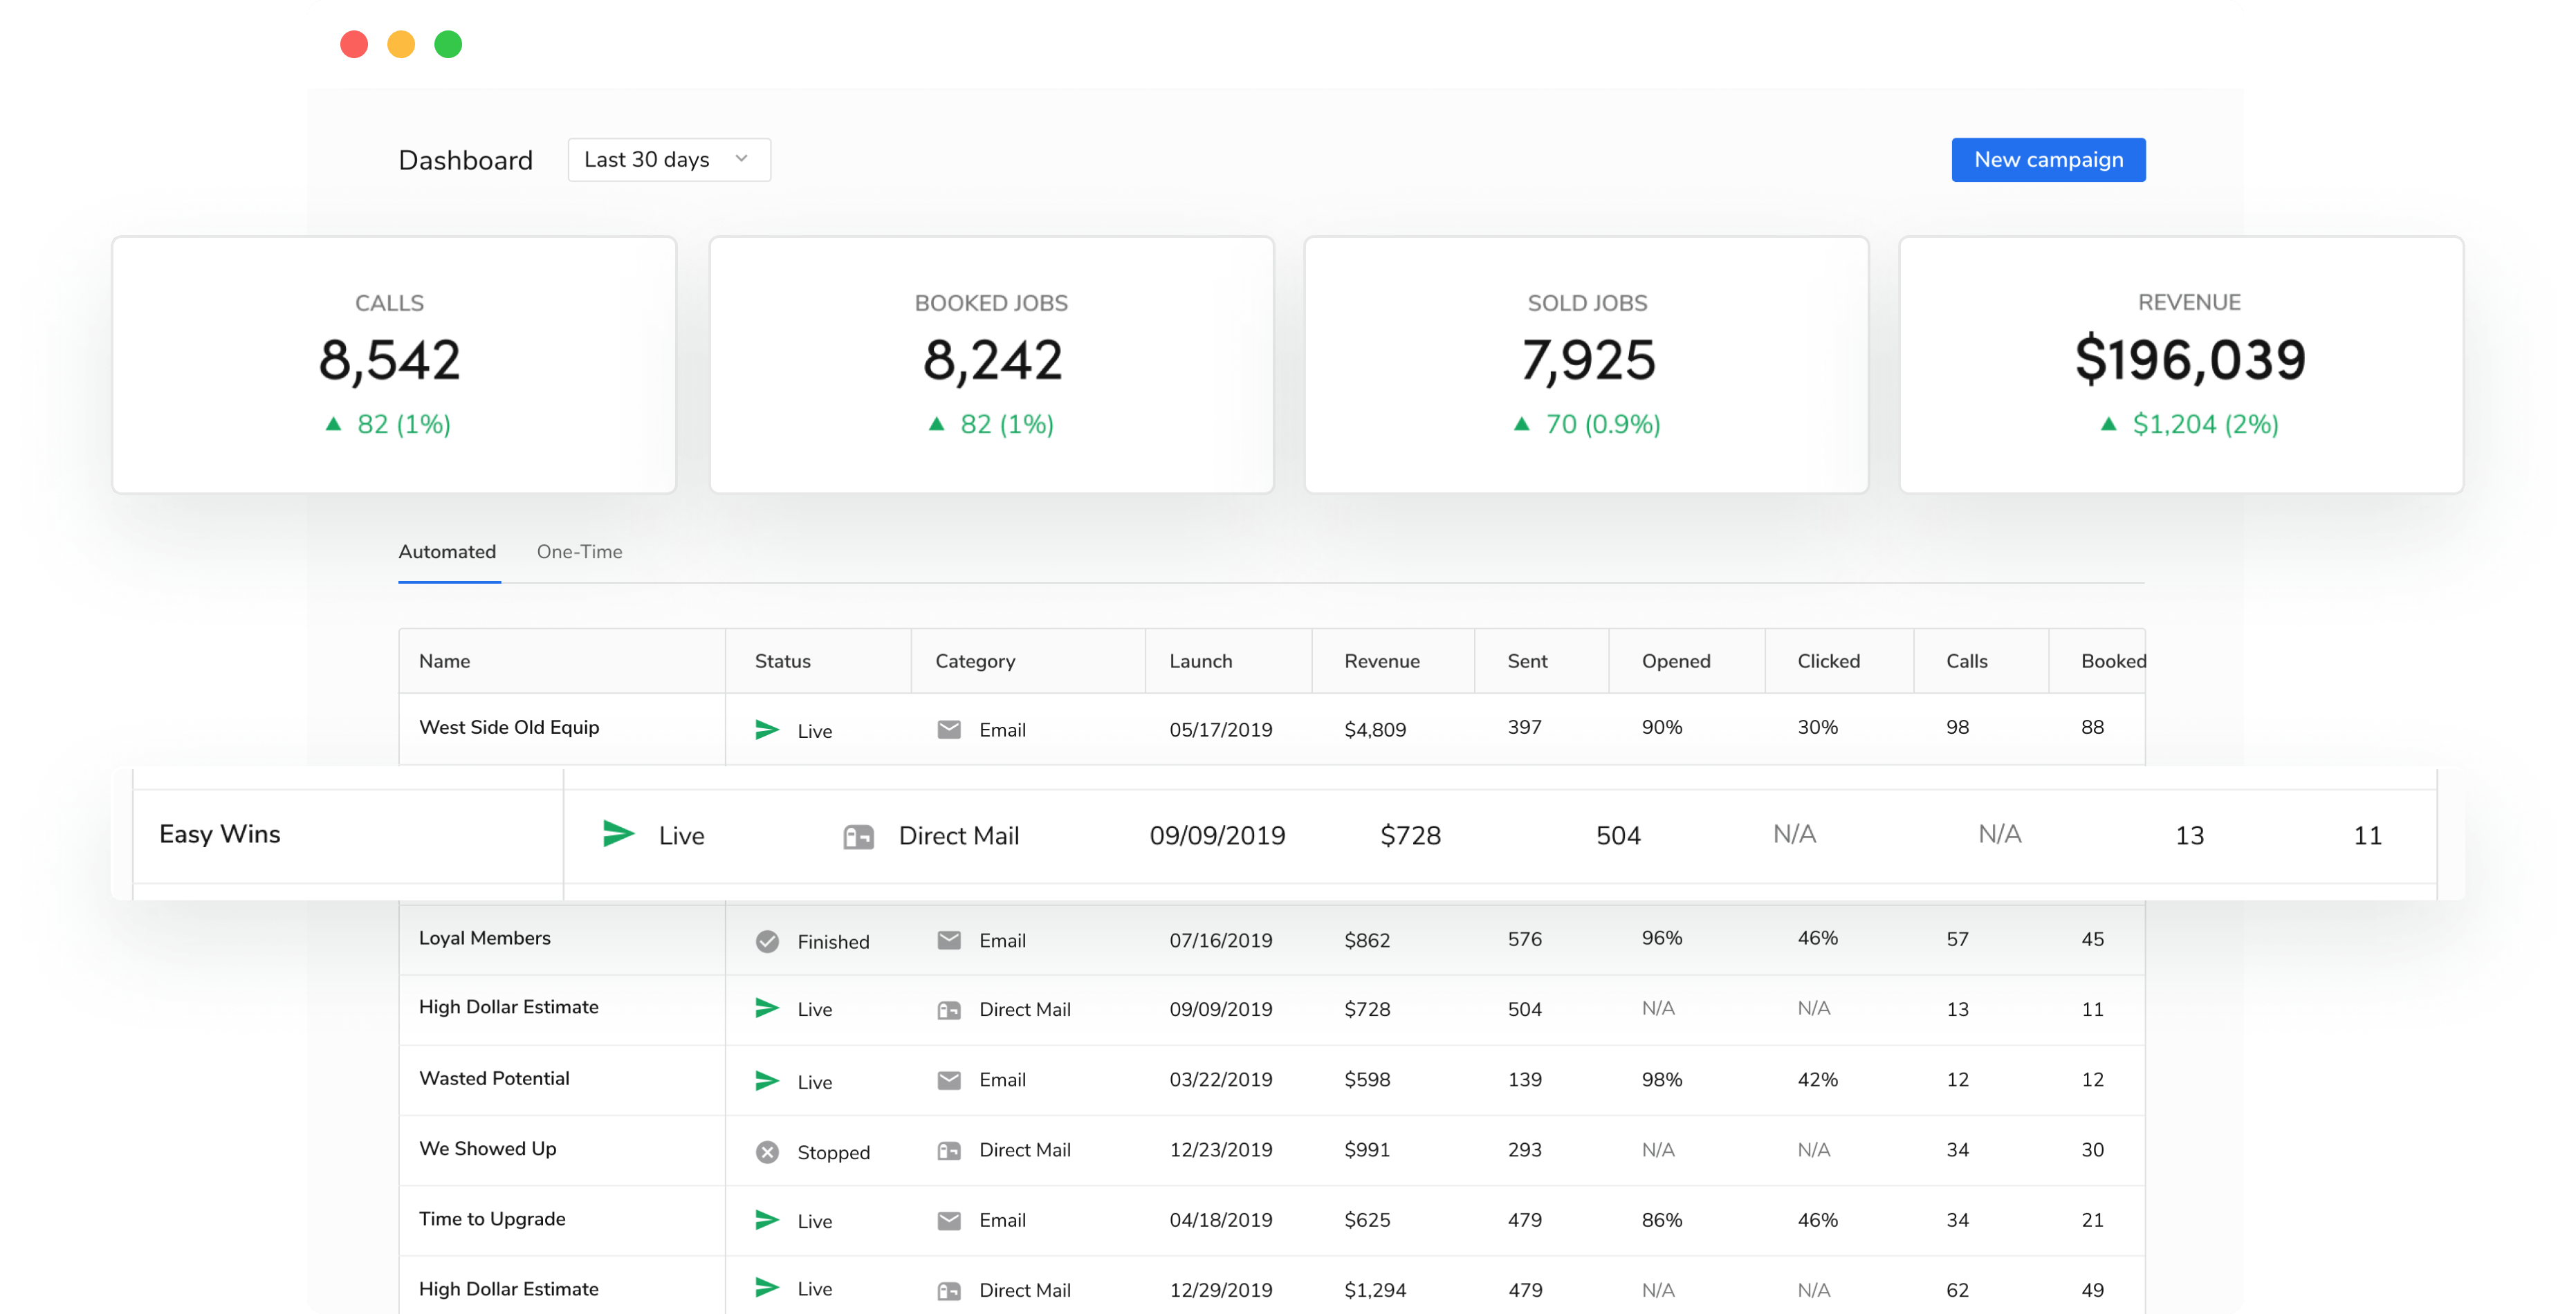Click the email envelope icon in Loyal Members row
The image size is (2576, 1314).
click(949, 940)
